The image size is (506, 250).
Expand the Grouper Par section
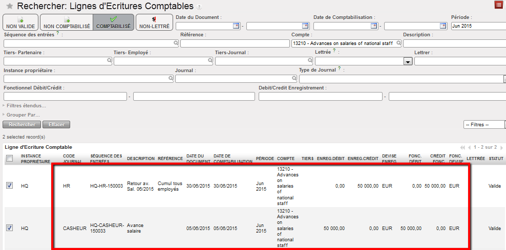click(23, 115)
